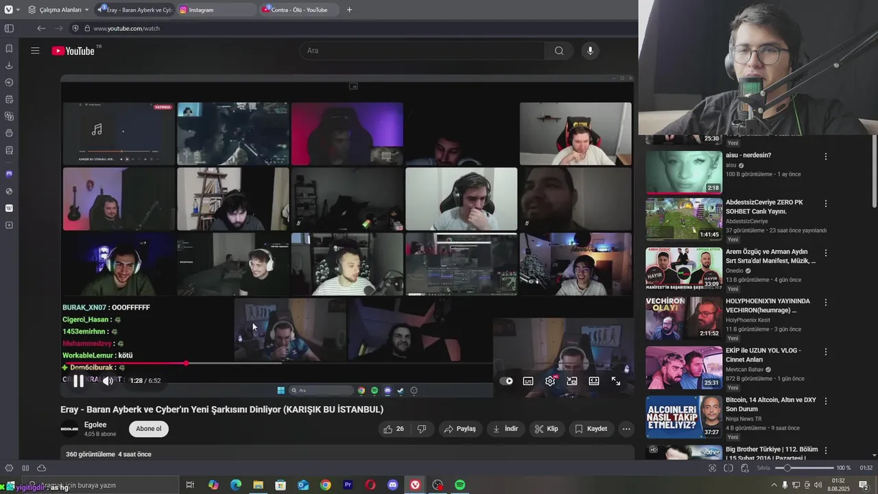
Task: Open options for aisu - nerdesin? video
Action: 826,156
